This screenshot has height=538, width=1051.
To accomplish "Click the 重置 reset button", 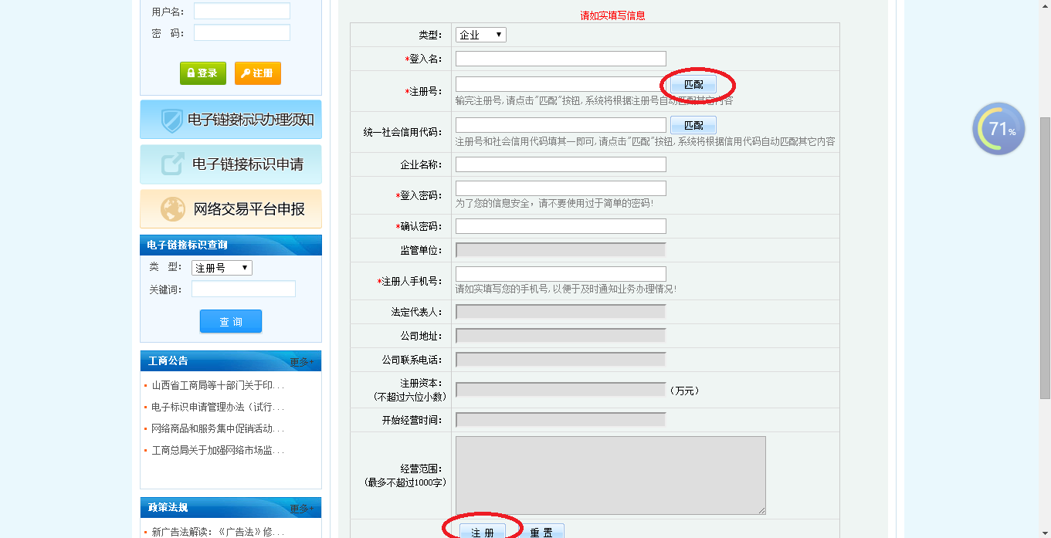I will [541, 532].
